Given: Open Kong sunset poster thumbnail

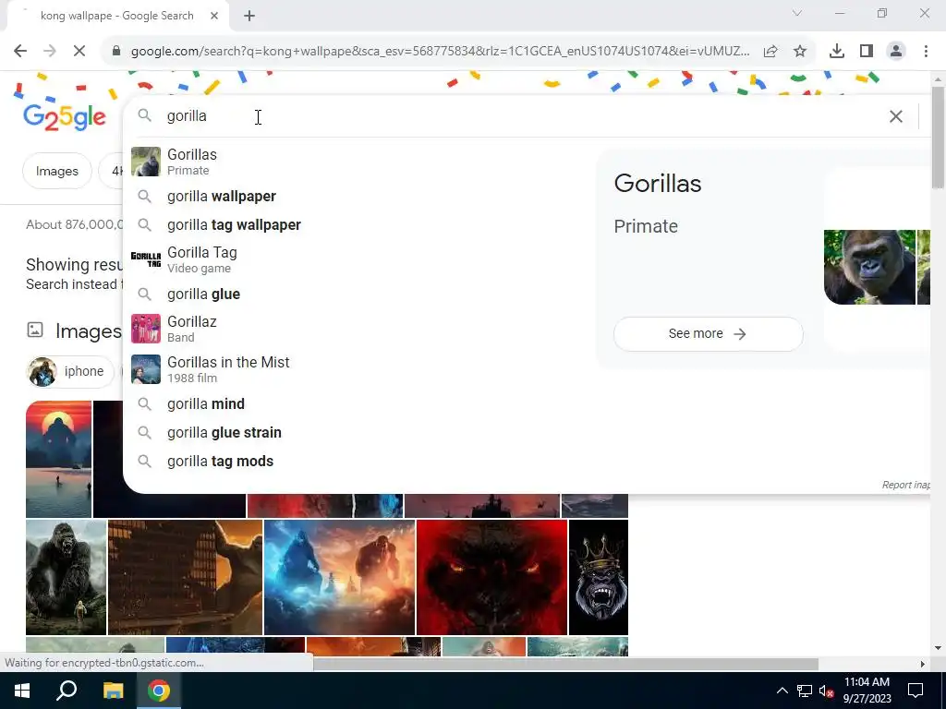Looking at the screenshot, I should [58, 459].
